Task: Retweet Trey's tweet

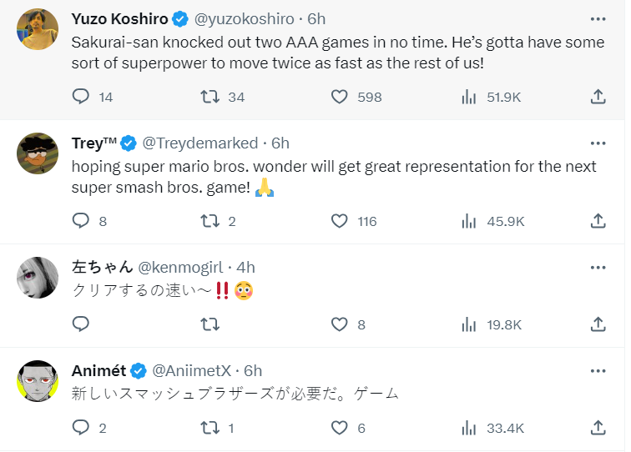Action: [210, 221]
